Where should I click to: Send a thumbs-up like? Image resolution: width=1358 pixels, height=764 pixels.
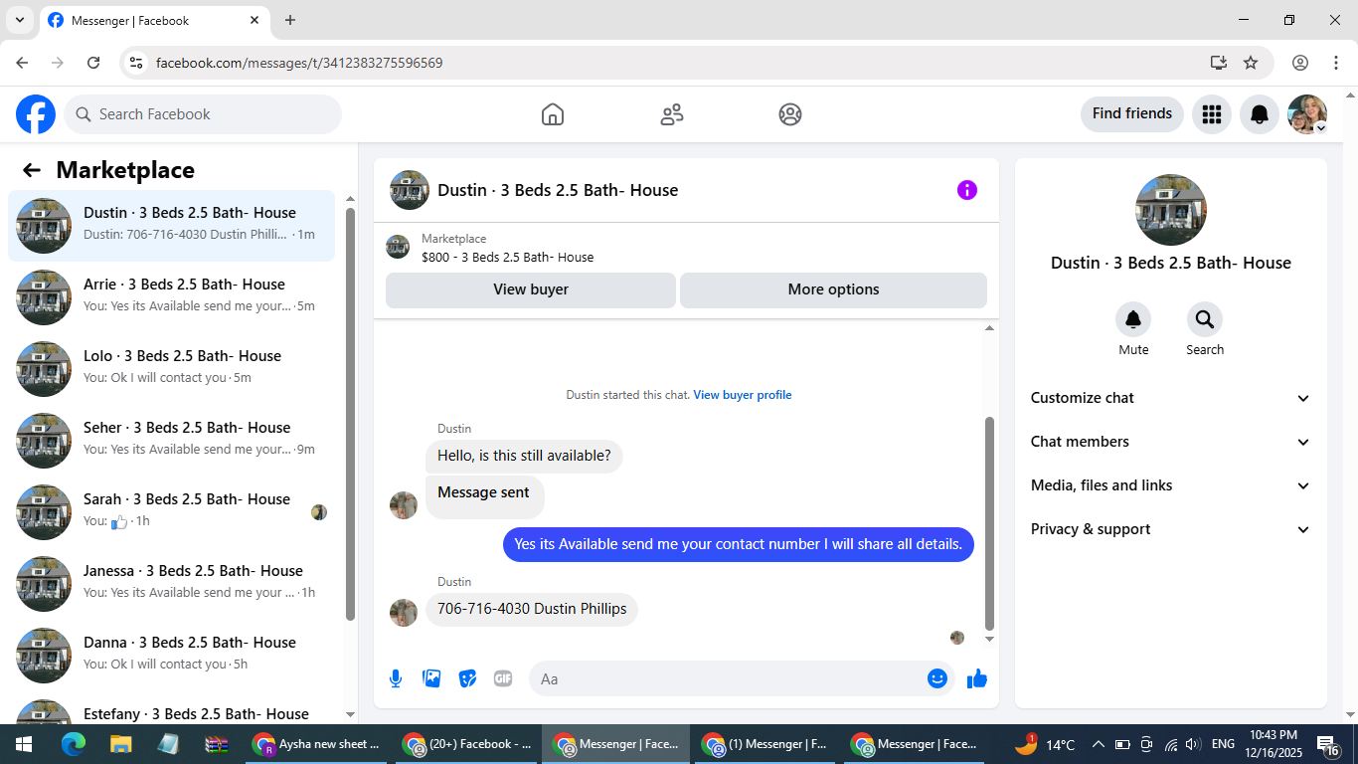pyautogui.click(x=977, y=678)
